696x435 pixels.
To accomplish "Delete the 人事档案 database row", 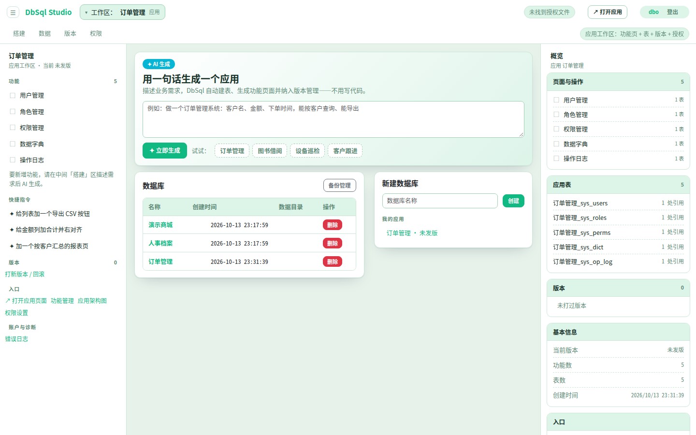I will point(333,243).
